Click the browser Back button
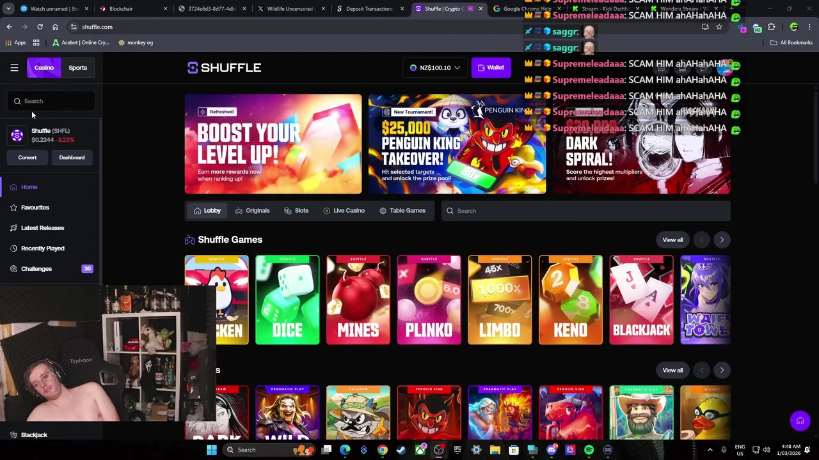 click(x=9, y=27)
